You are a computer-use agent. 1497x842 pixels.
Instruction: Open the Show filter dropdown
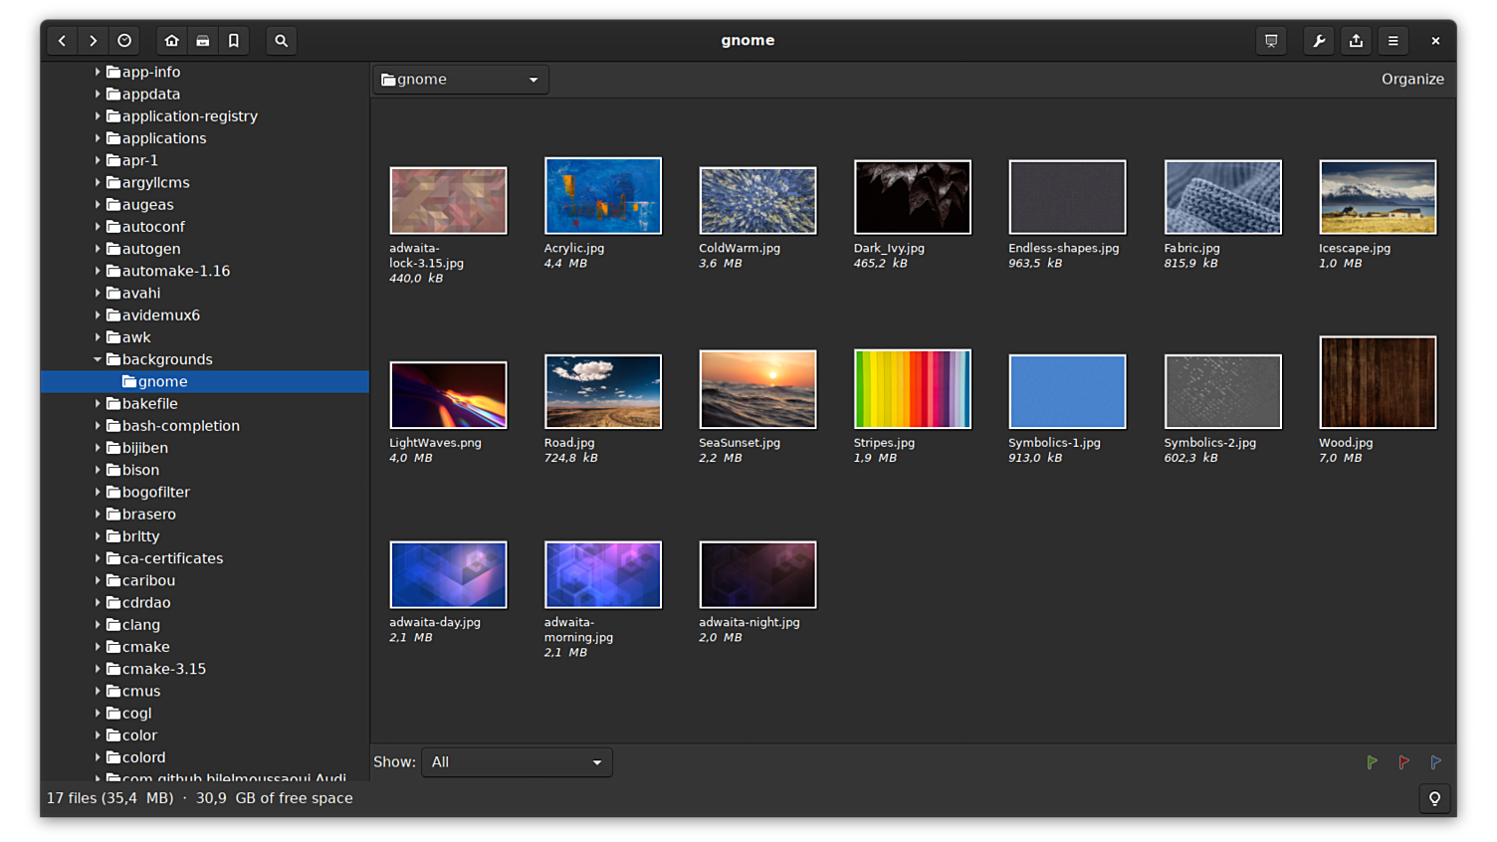pos(517,762)
